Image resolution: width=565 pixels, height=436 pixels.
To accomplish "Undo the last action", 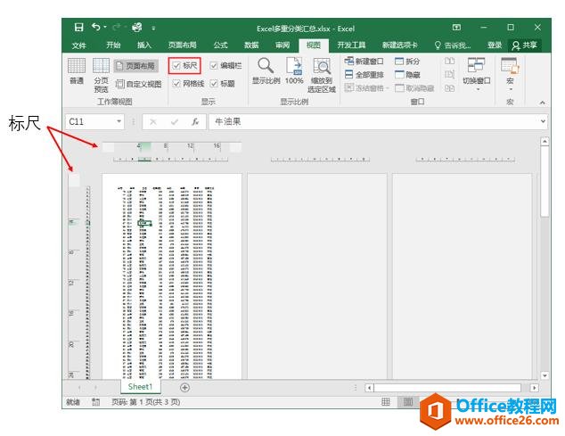I will tap(95, 27).
